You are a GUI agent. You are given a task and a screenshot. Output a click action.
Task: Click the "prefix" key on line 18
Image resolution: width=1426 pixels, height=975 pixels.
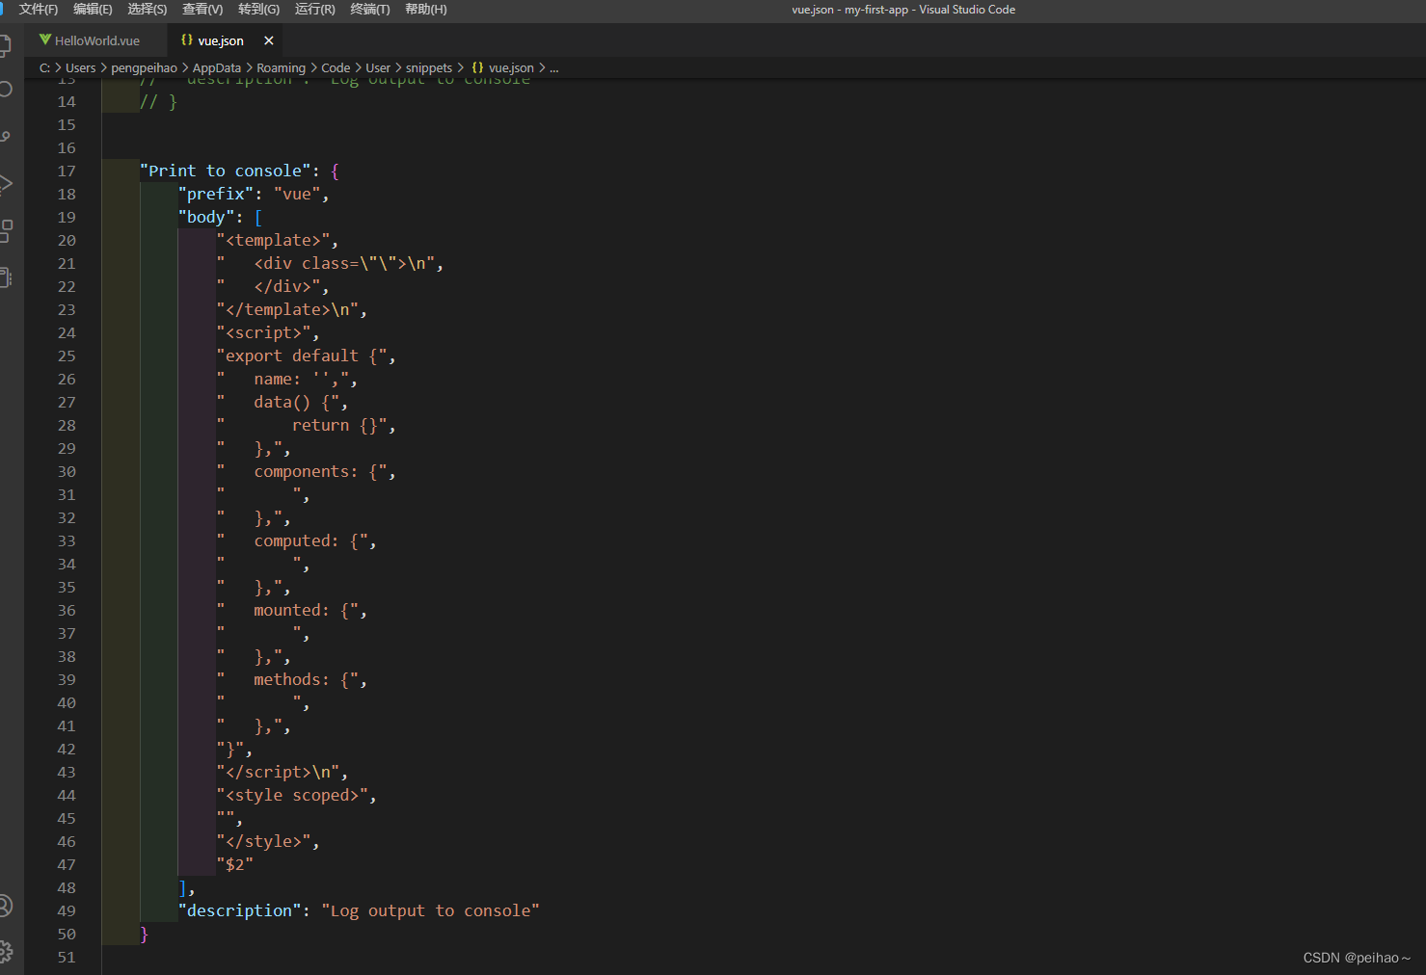click(215, 195)
